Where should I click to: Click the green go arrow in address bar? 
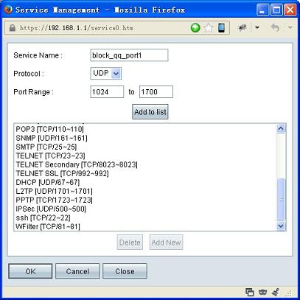click(x=195, y=28)
